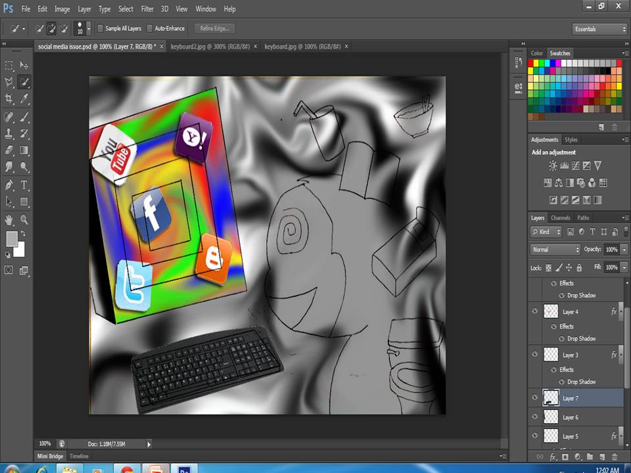Delete layer using trash icon
This screenshot has height=473, width=631.
[615, 457]
